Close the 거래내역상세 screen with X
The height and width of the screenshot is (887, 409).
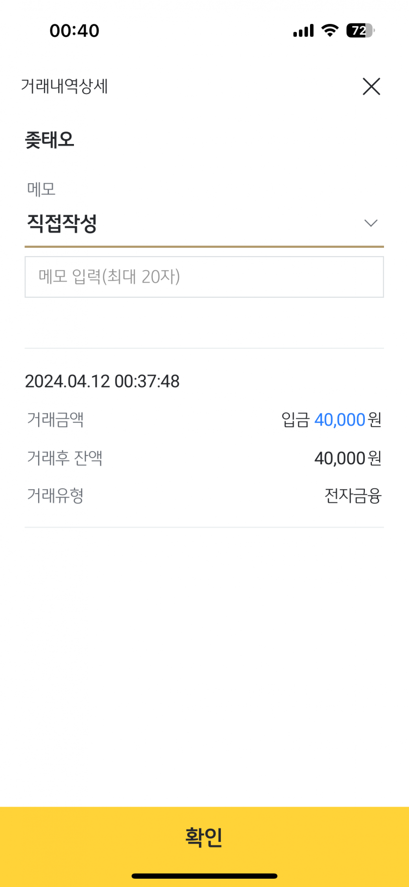[x=371, y=87]
